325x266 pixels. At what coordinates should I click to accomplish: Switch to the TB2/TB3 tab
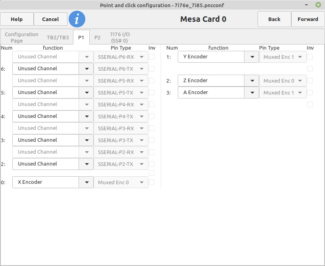click(58, 38)
